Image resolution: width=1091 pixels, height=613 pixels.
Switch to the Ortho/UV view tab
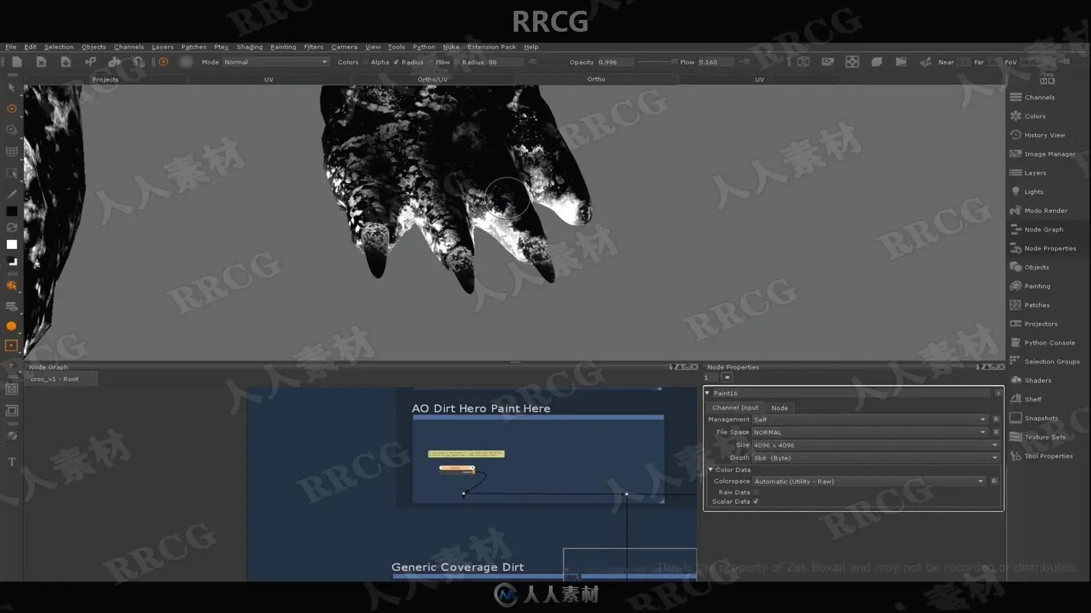[432, 79]
